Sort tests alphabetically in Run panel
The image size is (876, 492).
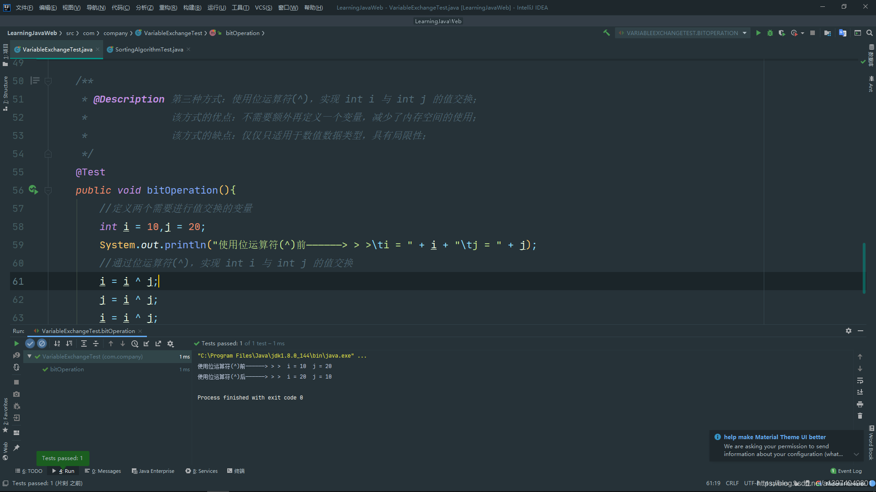[x=57, y=343]
